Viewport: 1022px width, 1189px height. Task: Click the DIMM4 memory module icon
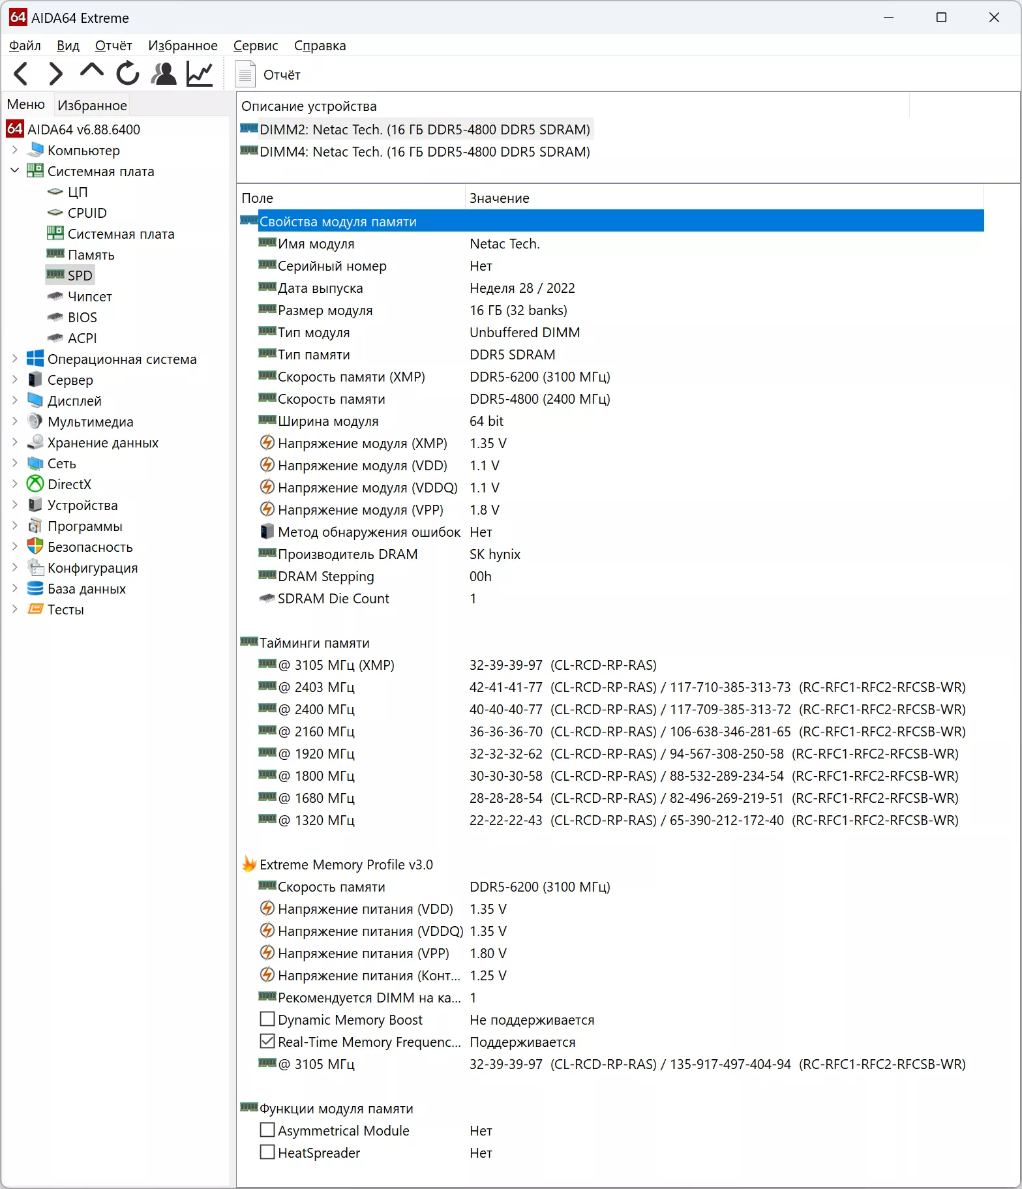coord(249,151)
